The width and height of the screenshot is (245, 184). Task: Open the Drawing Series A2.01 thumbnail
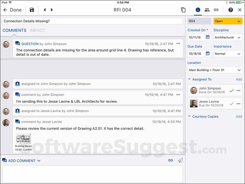(x=23, y=141)
